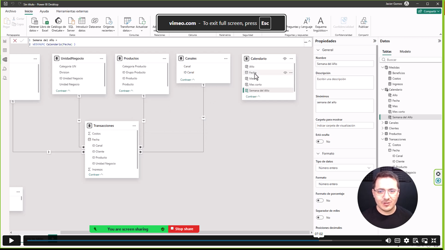
Task: Click the Nombre input field
Action: tap(345, 64)
